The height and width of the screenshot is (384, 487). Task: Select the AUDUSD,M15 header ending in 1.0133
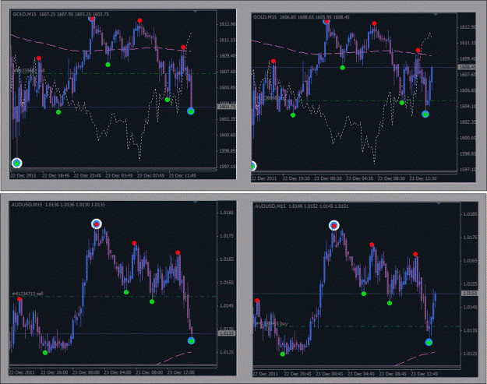click(x=58, y=205)
